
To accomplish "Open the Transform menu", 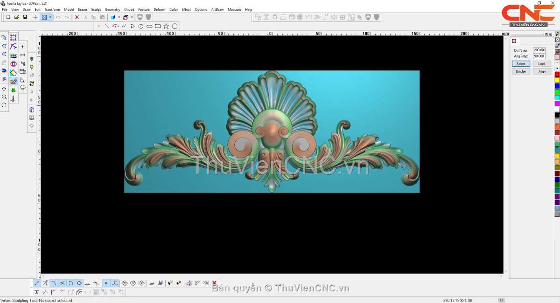I will pos(52,9).
